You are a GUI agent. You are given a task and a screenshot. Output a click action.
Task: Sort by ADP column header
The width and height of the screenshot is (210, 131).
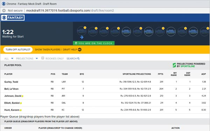click(x=204, y=74)
